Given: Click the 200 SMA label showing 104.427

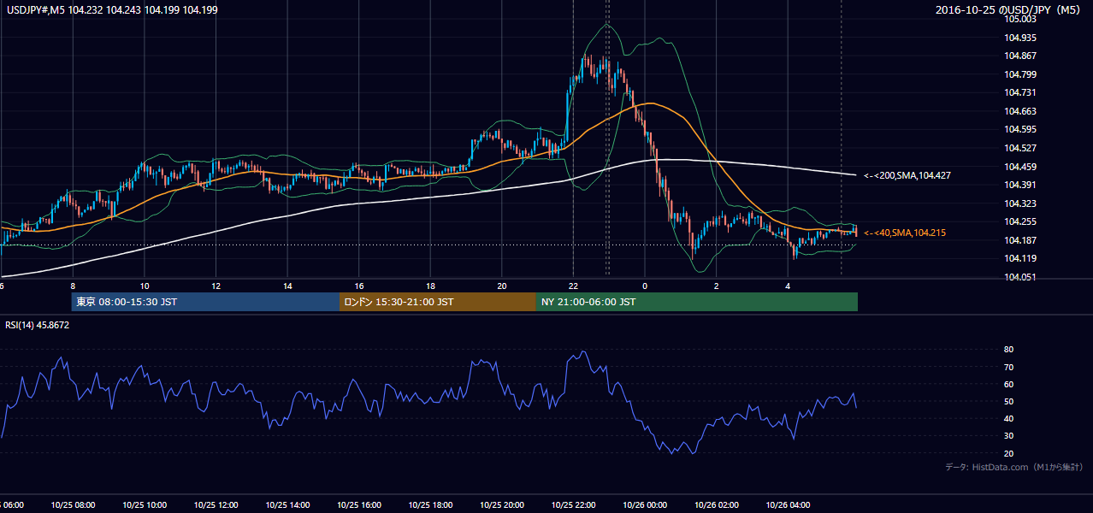Looking at the screenshot, I should point(907,175).
